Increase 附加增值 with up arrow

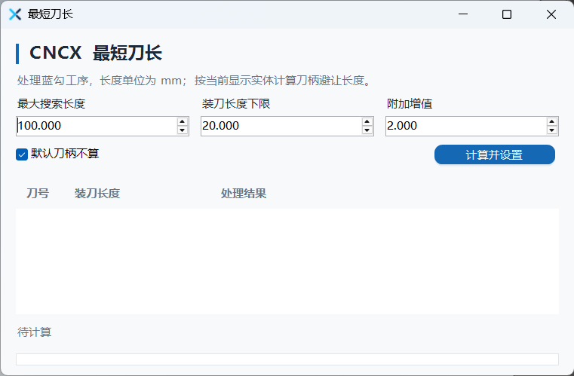tap(552, 122)
